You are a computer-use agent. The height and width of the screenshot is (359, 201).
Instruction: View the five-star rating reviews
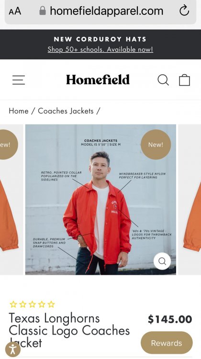tap(32, 304)
